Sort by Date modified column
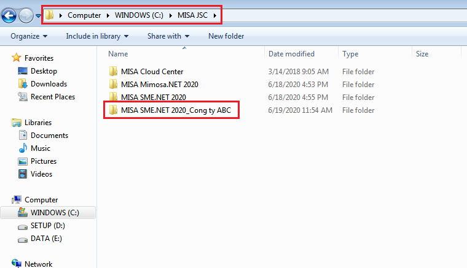Image resolution: width=467 pixels, height=268 pixels. 291,54
